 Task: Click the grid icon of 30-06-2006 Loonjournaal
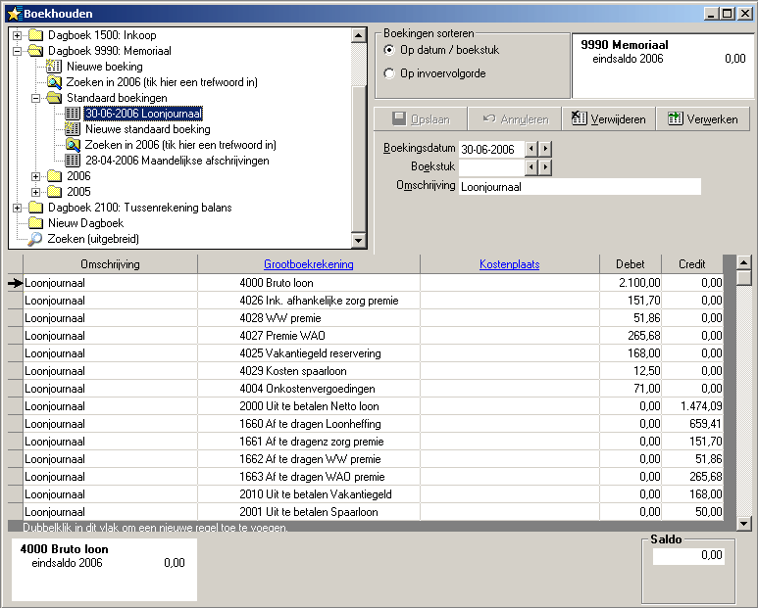pos(73,114)
